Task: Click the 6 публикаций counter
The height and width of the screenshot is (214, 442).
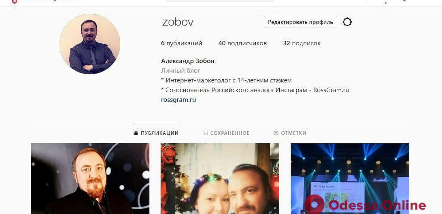Action: (181, 43)
